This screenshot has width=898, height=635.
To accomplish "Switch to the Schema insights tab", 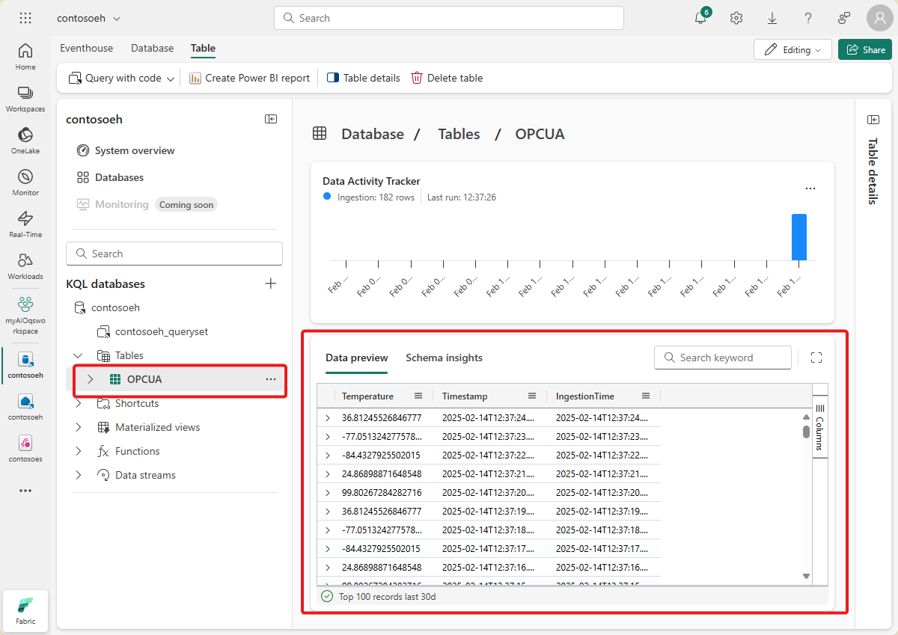I will (x=444, y=358).
